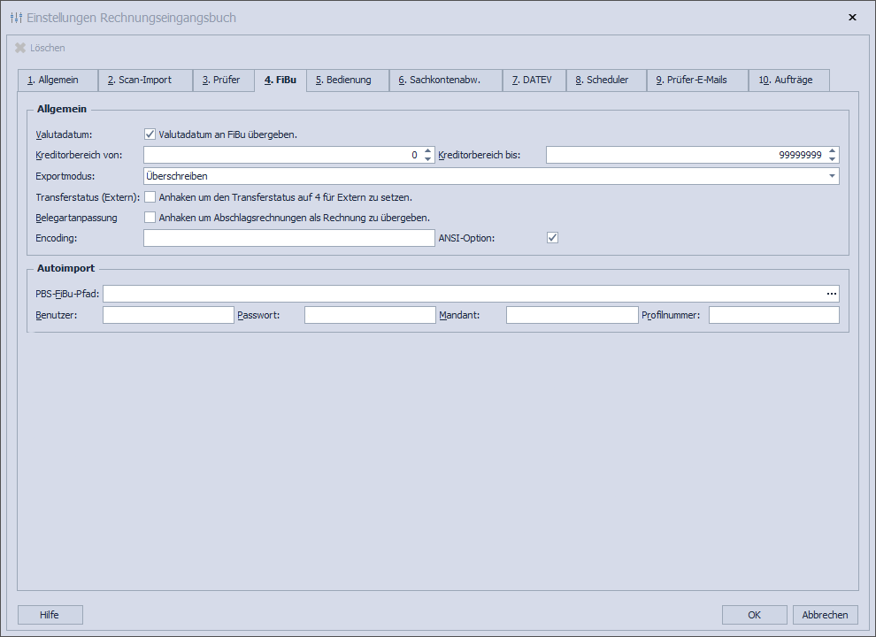Decrease Kreditorbereich von with down arrow
This screenshot has width=876, height=637.
tap(428, 159)
